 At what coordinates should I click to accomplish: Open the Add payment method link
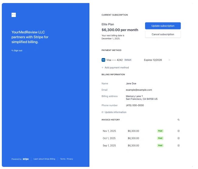tap(116, 68)
